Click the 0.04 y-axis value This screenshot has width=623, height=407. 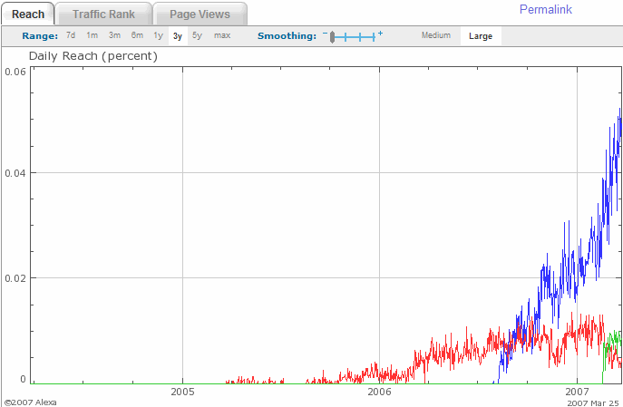[15, 173]
